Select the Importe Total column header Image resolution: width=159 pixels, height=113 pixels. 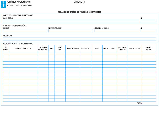pos(135,48)
